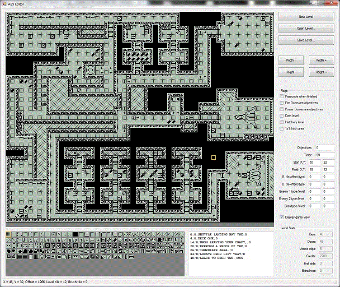Viewport: 340px width, 287px height.
Task: Focus first B. tile offset/type field
Action: pyautogui.click(x=314, y=177)
